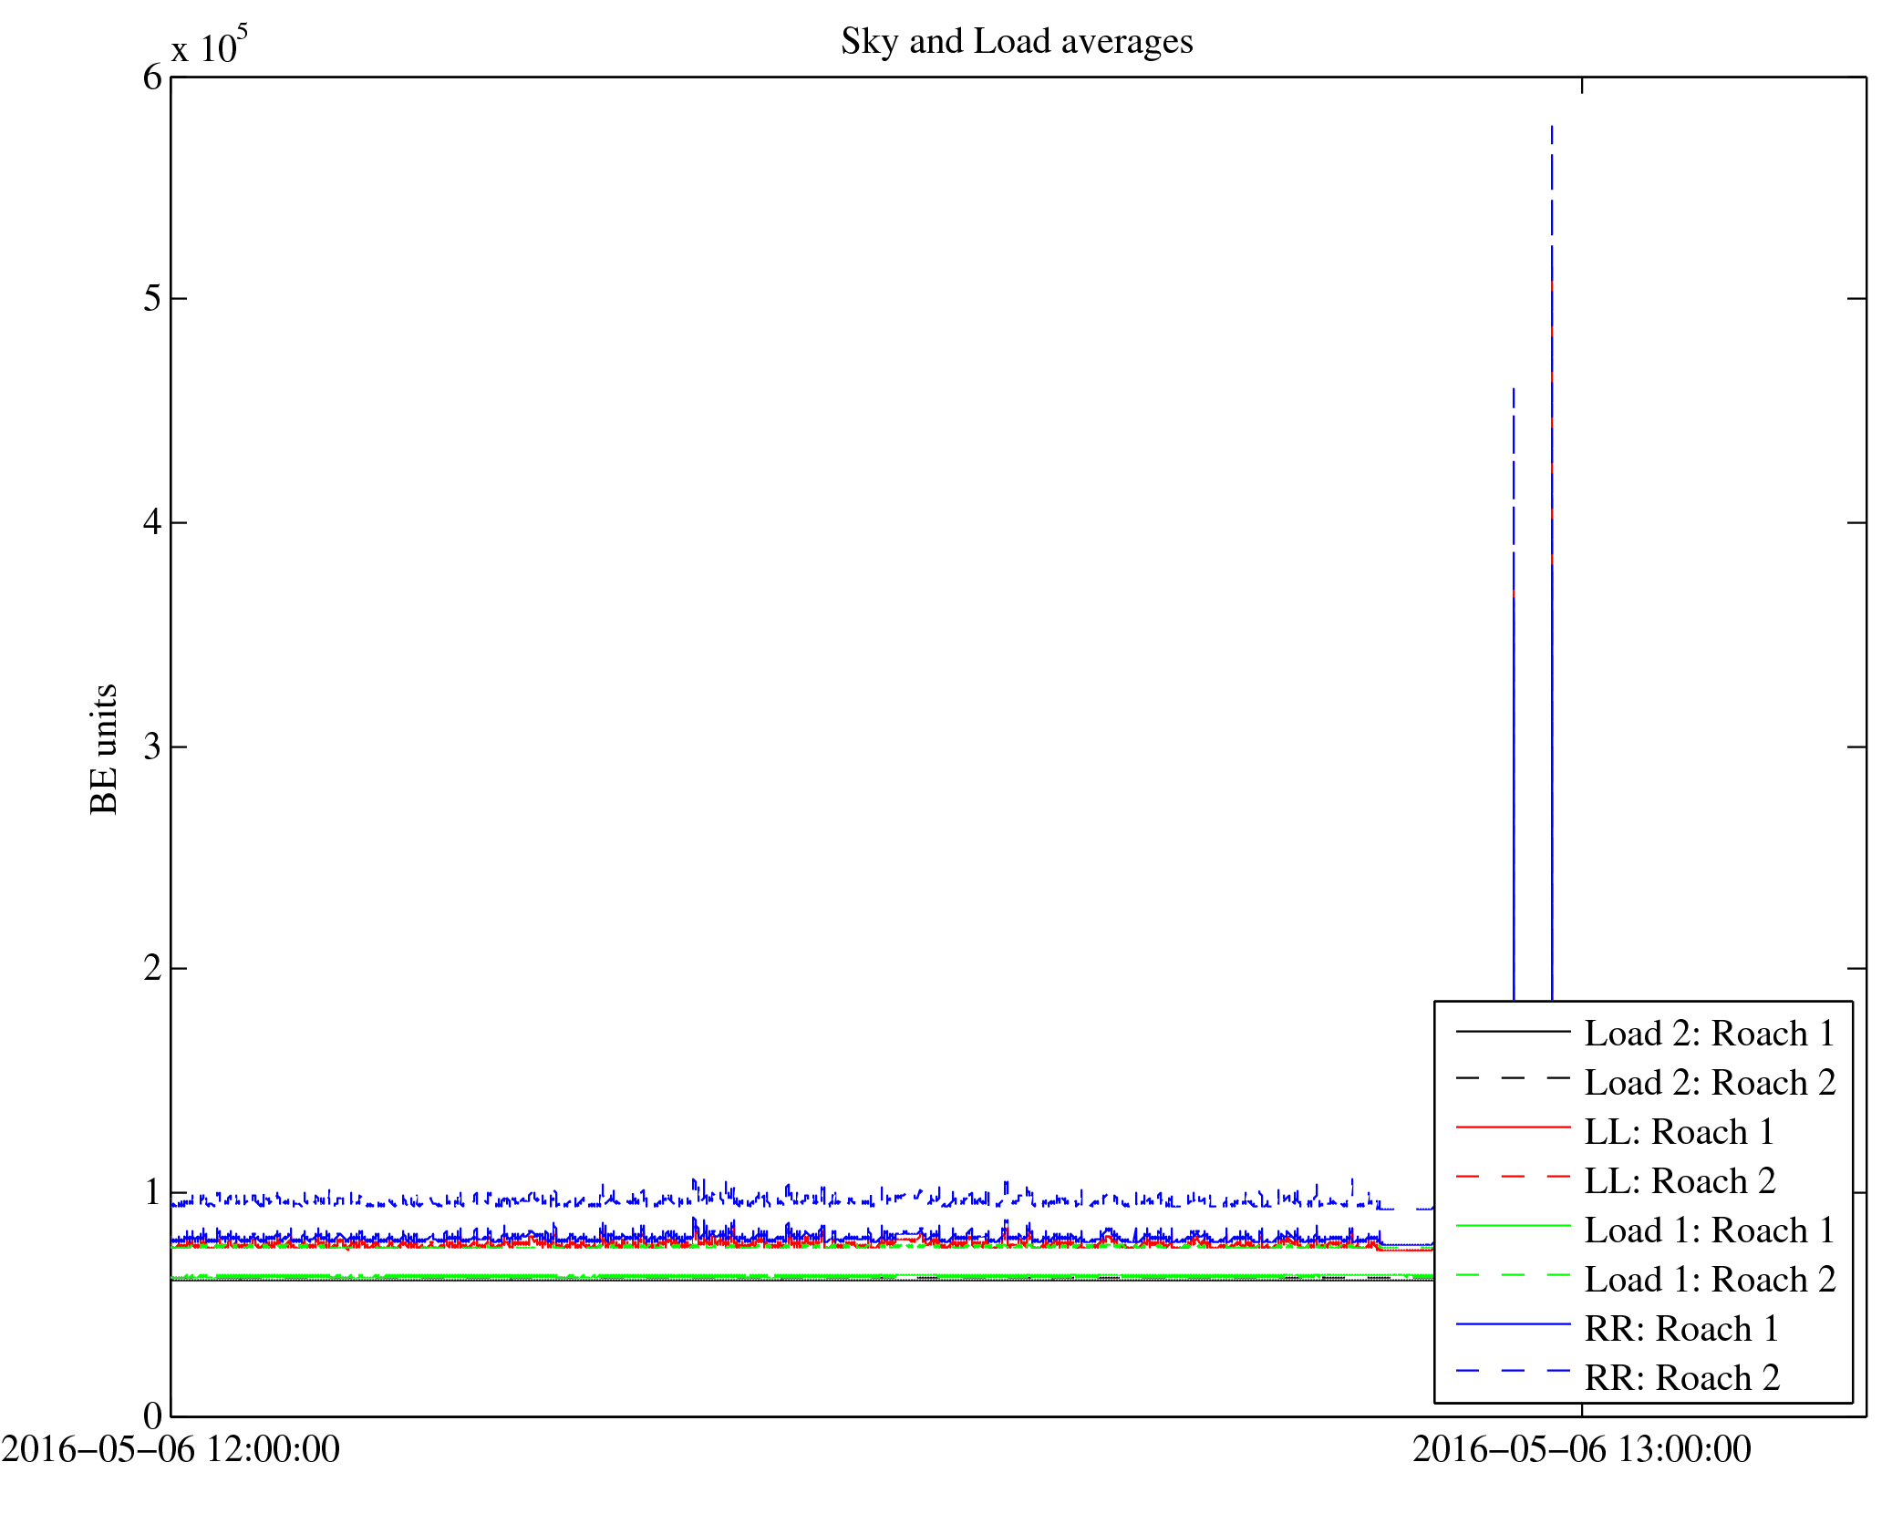1892x1534 pixels.
Task: Click legend entry 'Load 1: Roach 1'
Action: coord(1709,1230)
